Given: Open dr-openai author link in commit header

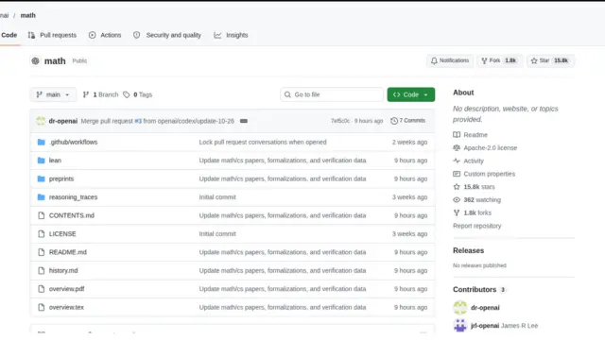Looking at the screenshot, I should pyautogui.click(x=63, y=121).
